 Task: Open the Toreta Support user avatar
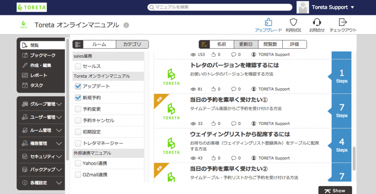point(303,7)
